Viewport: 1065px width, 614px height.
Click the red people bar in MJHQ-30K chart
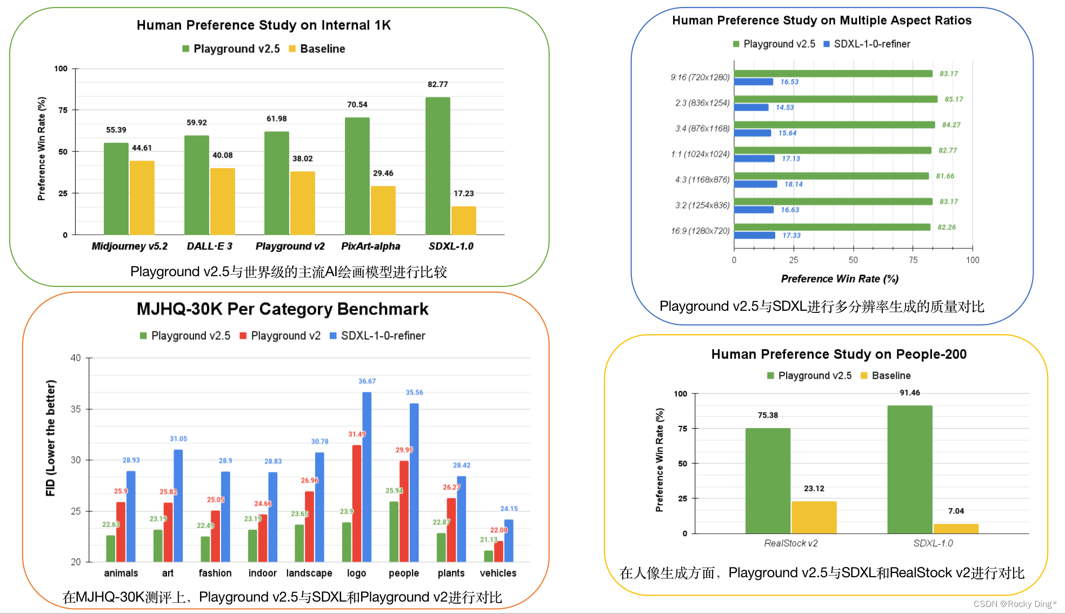pos(404,511)
